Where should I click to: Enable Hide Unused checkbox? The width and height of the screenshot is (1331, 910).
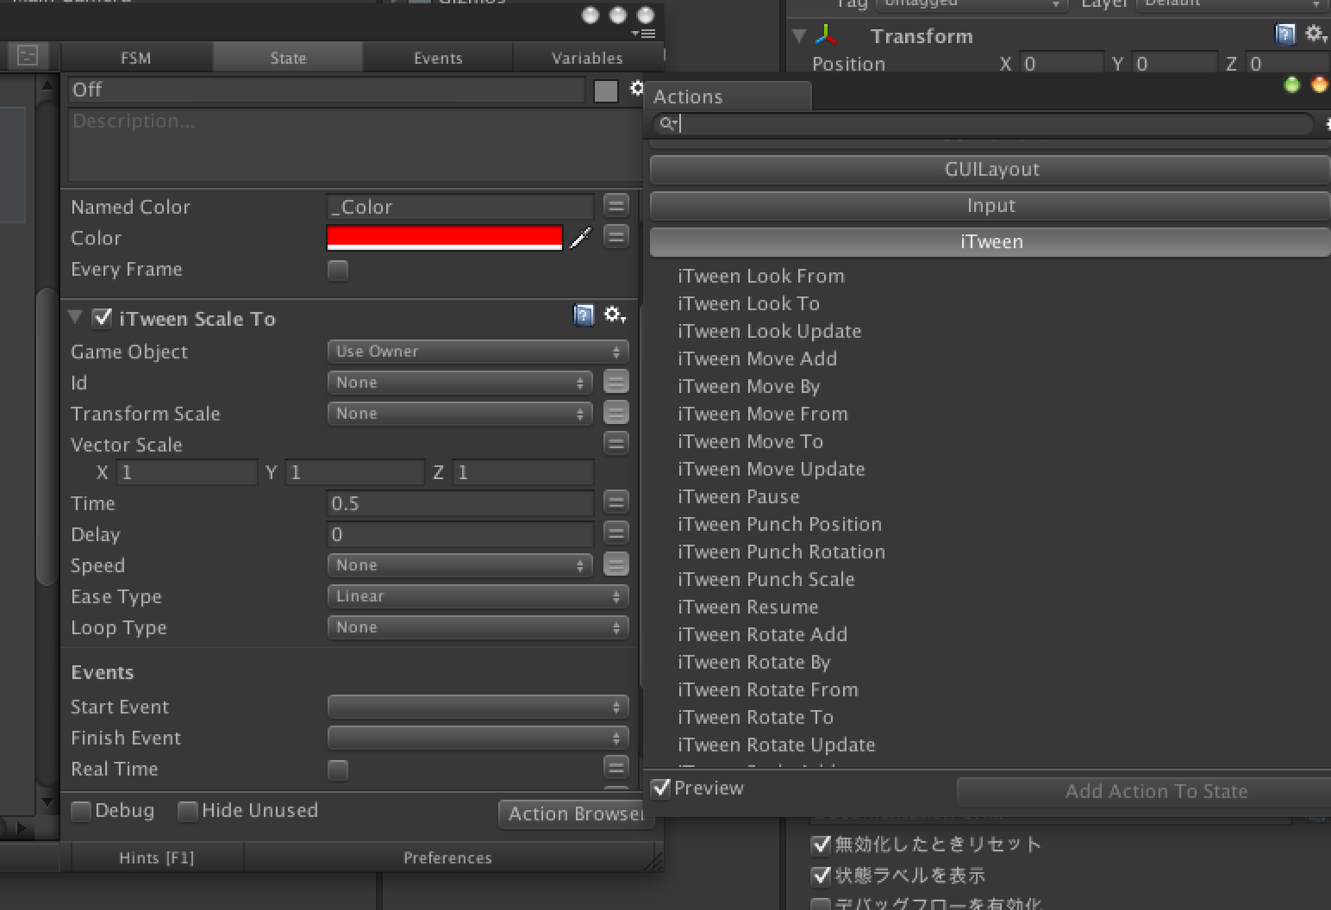187,811
